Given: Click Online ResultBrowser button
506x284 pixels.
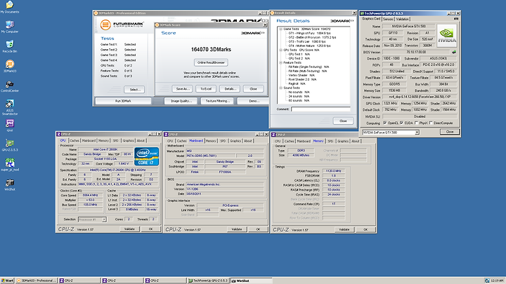Looking at the screenshot, I should pyautogui.click(x=211, y=62).
